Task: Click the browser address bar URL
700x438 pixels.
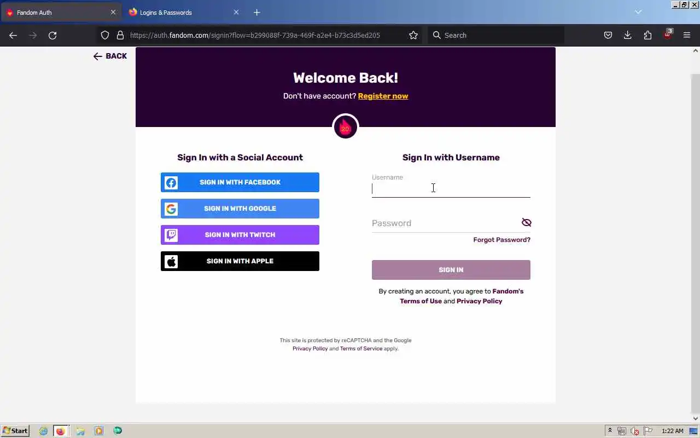Action: pos(255,35)
